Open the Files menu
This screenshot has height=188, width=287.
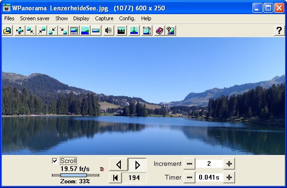[x=9, y=18]
